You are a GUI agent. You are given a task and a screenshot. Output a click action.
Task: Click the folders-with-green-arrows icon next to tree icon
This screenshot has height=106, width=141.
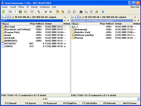(x=32, y=12)
